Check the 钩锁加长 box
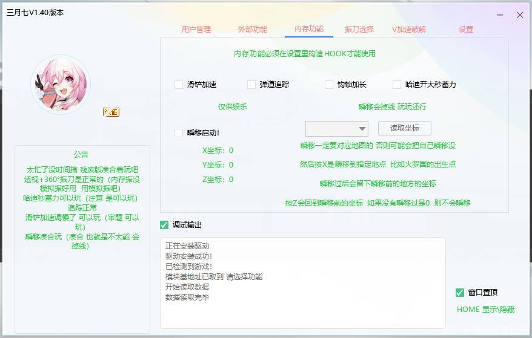Image resolution: width=532 pixels, height=338 pixels. (x=329, y=85)
